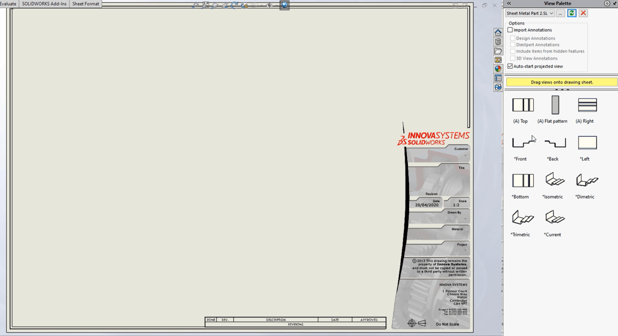
Task: Browse for a part with ellipsis button
Action: coord(560,13)
